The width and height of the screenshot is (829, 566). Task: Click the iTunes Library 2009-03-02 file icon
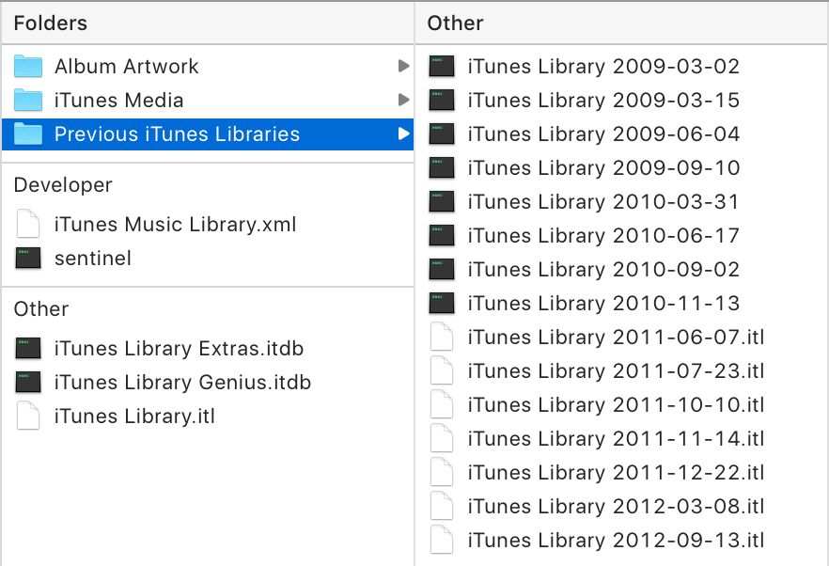[x=442, y=67]
